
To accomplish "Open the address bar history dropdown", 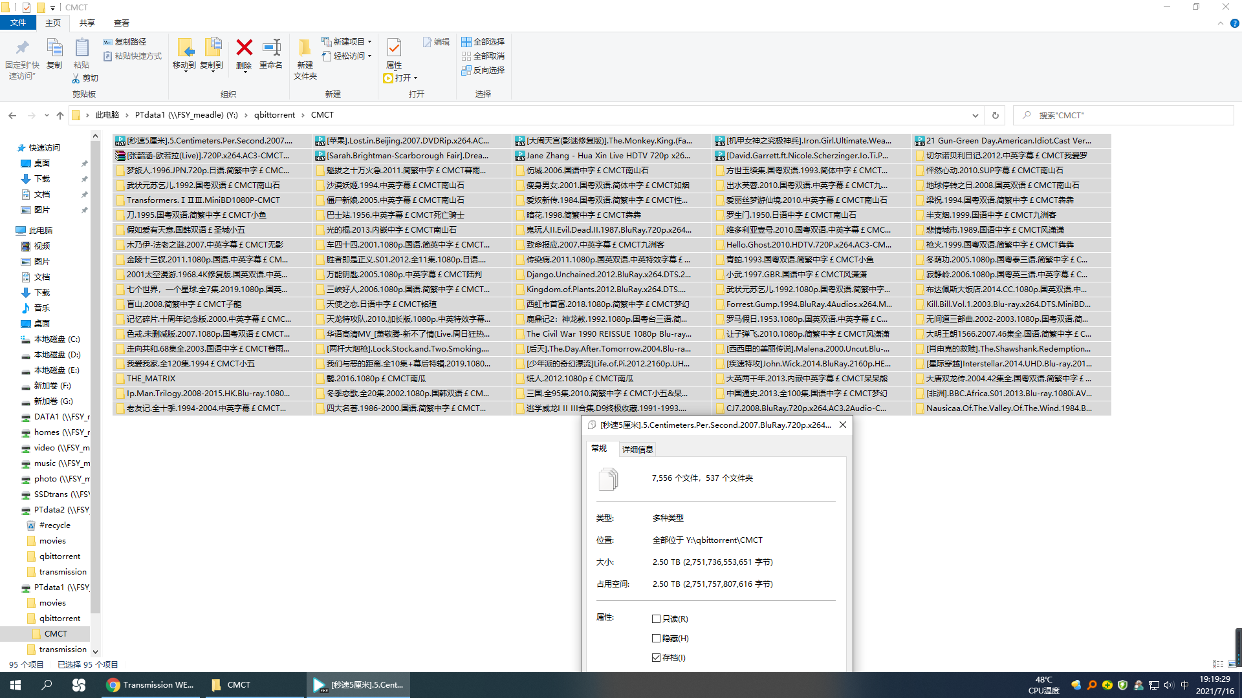I will tap(975, 115).
